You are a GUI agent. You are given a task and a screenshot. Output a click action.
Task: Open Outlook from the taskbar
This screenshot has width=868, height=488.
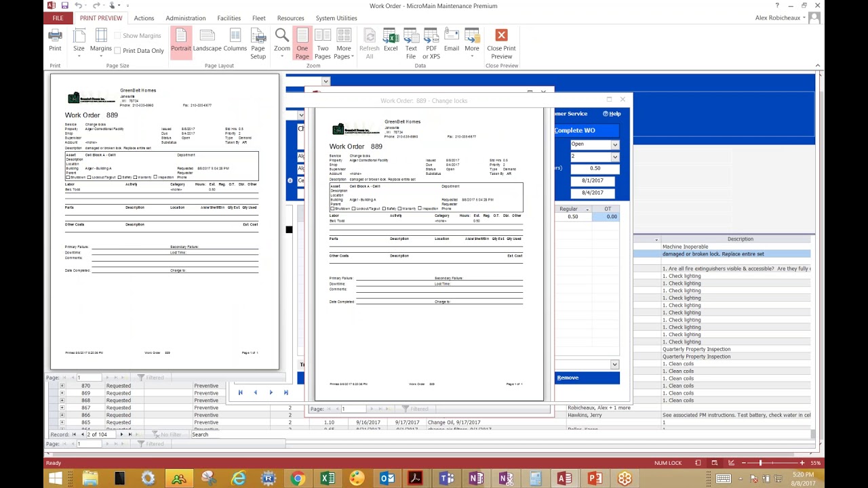click(x=387, y=479)
